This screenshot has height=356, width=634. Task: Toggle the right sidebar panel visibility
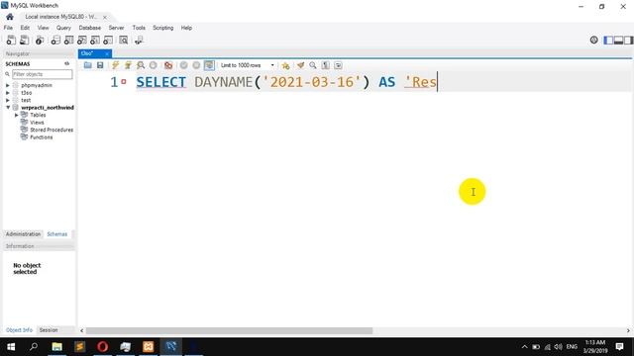[x=628, y=40]
